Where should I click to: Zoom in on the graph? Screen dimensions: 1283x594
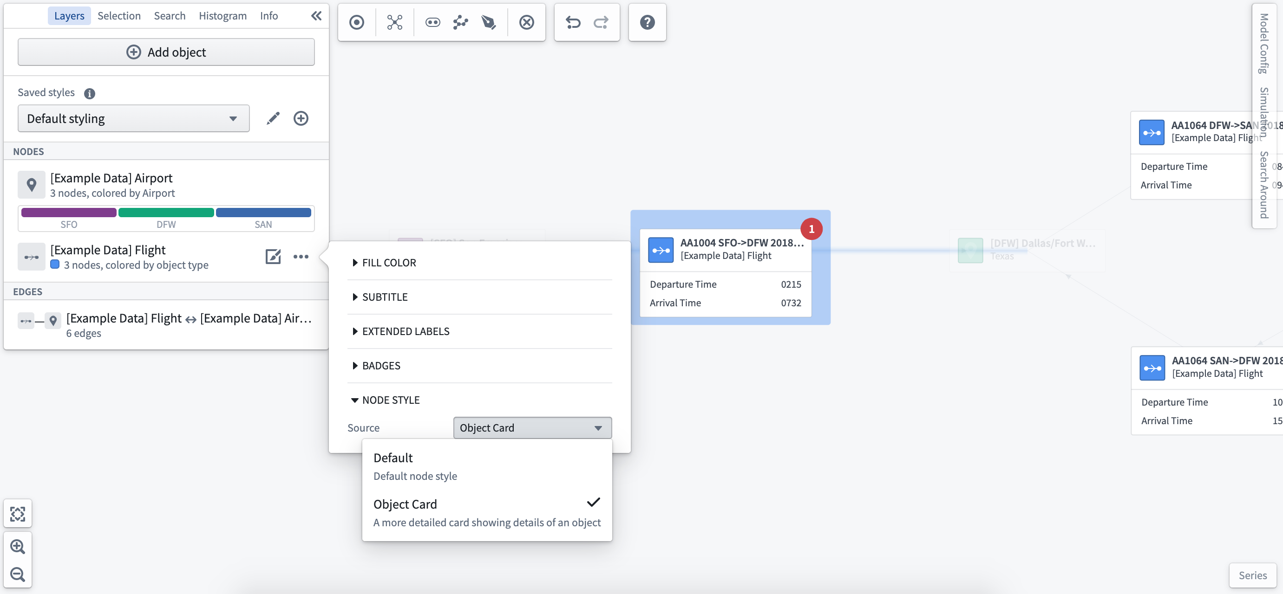[18, 547]
